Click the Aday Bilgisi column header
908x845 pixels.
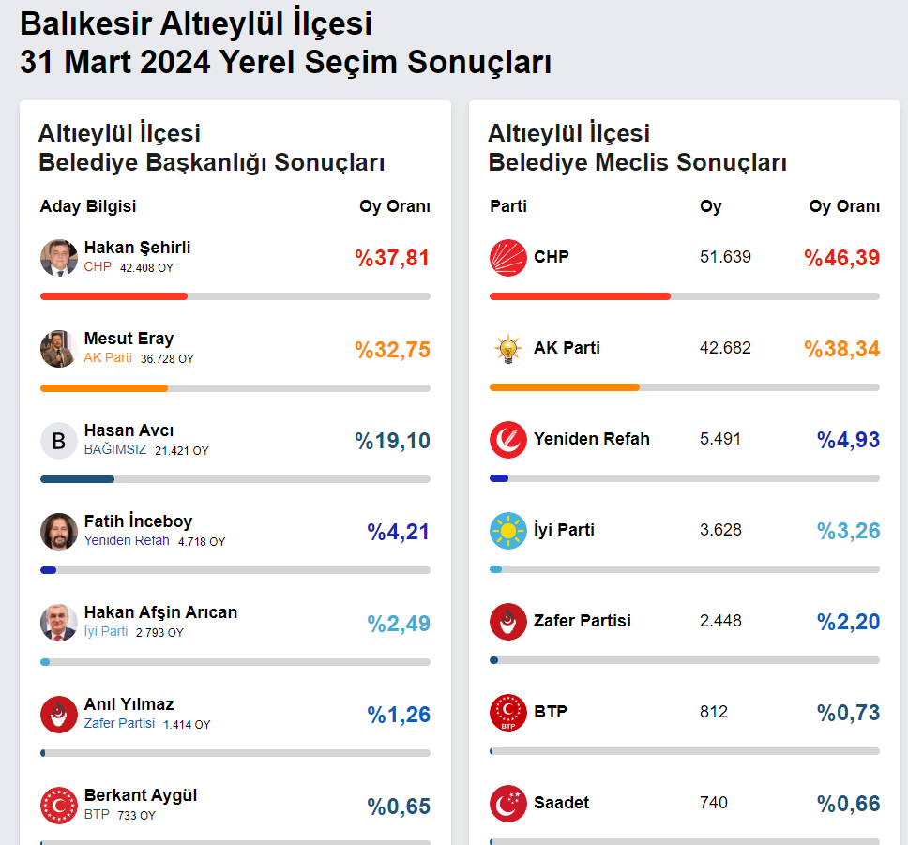(x=88, y=206)
